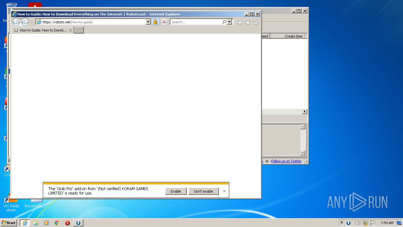Open the VLC media player desktop shortcut

pos(11,204)
